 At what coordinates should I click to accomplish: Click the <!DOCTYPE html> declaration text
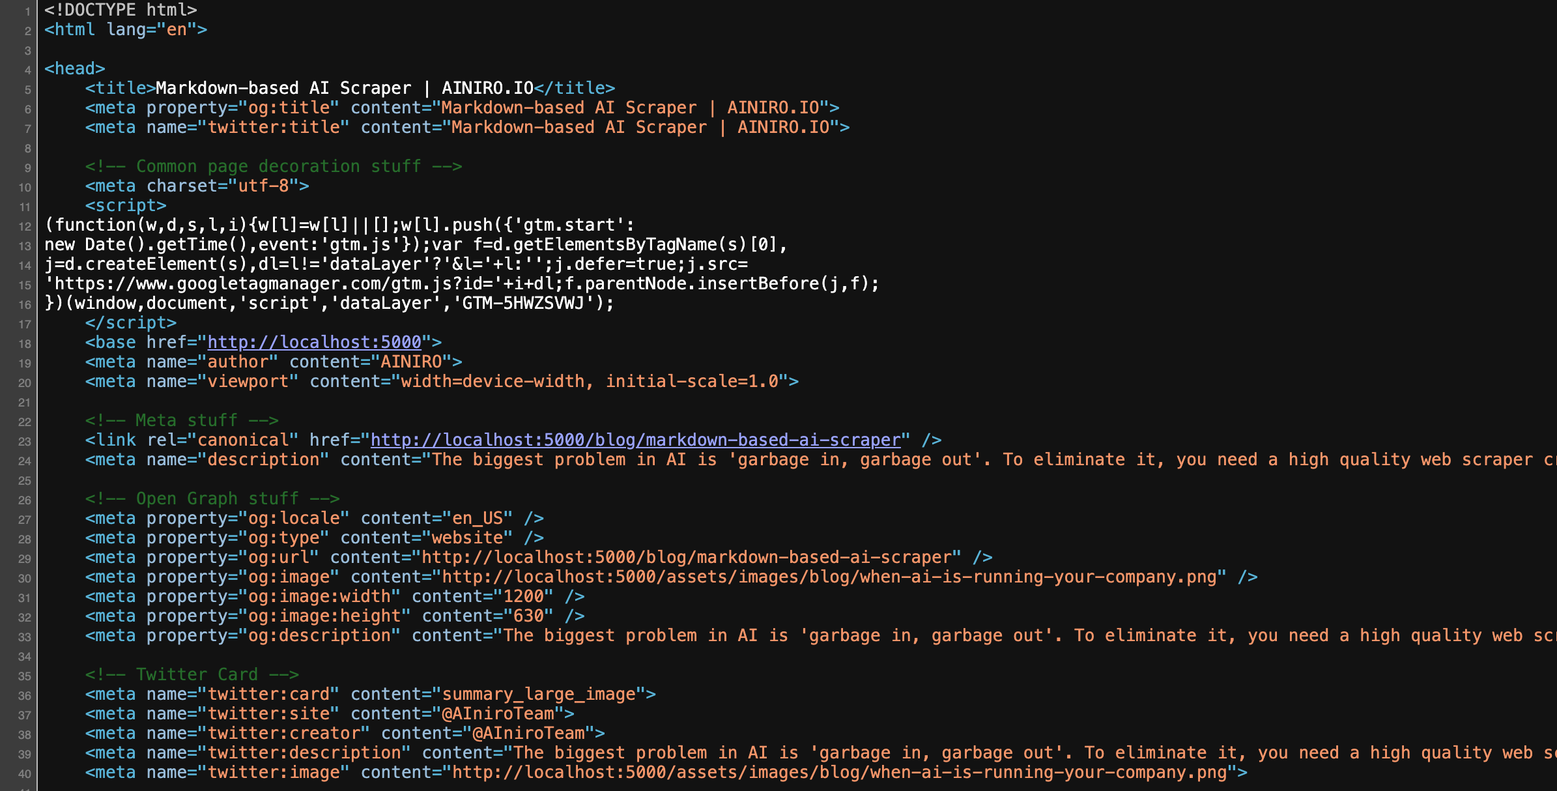(121, 10)
